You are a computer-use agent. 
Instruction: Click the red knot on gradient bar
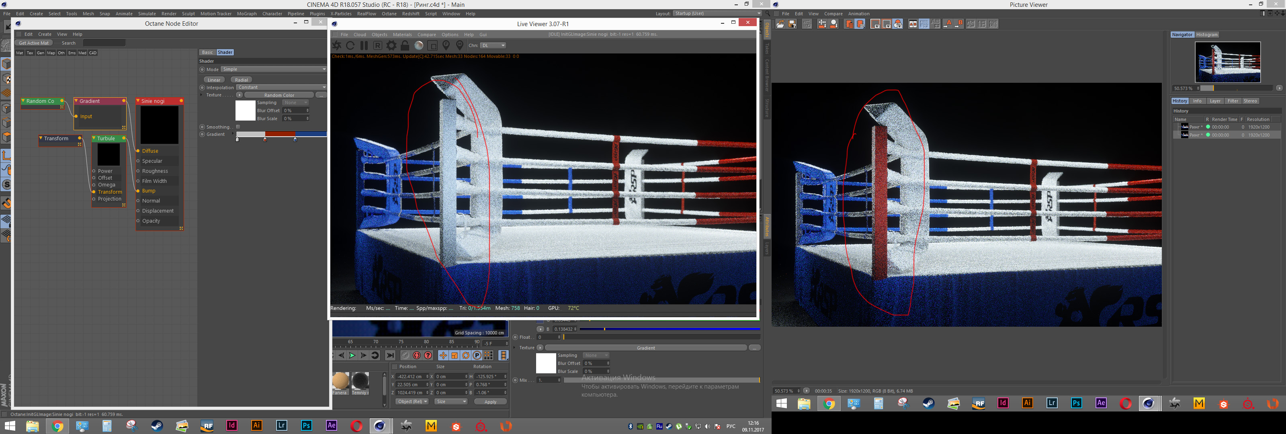(x=265, y=140)
